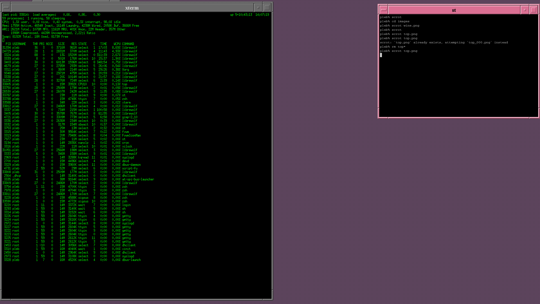540x304 pixels.
Task: Click the 'rm top*' command in st
Action: [399, 47]
